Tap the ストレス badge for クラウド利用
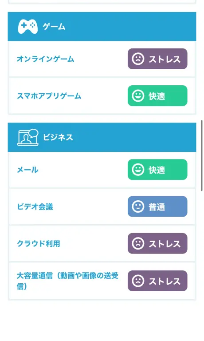 tap(157, 244)
